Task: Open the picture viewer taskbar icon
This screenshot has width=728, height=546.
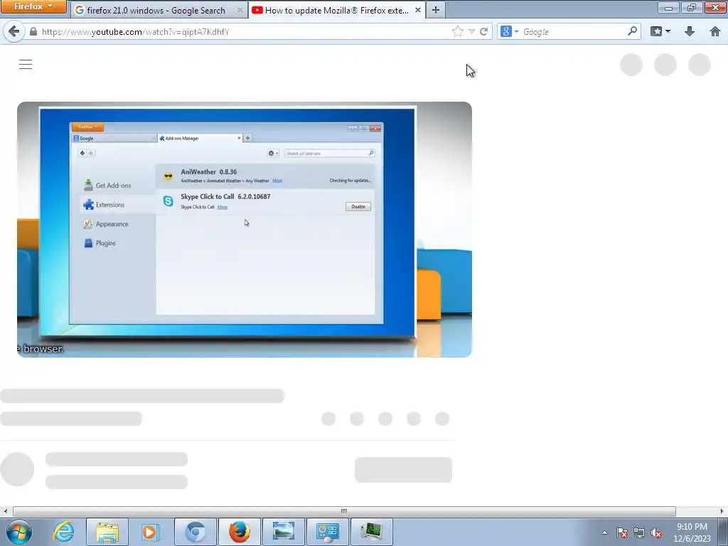Action: pos(283,532)
